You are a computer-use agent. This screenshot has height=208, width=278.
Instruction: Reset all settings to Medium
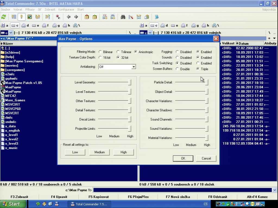(99, 152)
